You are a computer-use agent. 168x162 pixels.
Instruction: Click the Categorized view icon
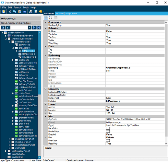tap(46, 18)
